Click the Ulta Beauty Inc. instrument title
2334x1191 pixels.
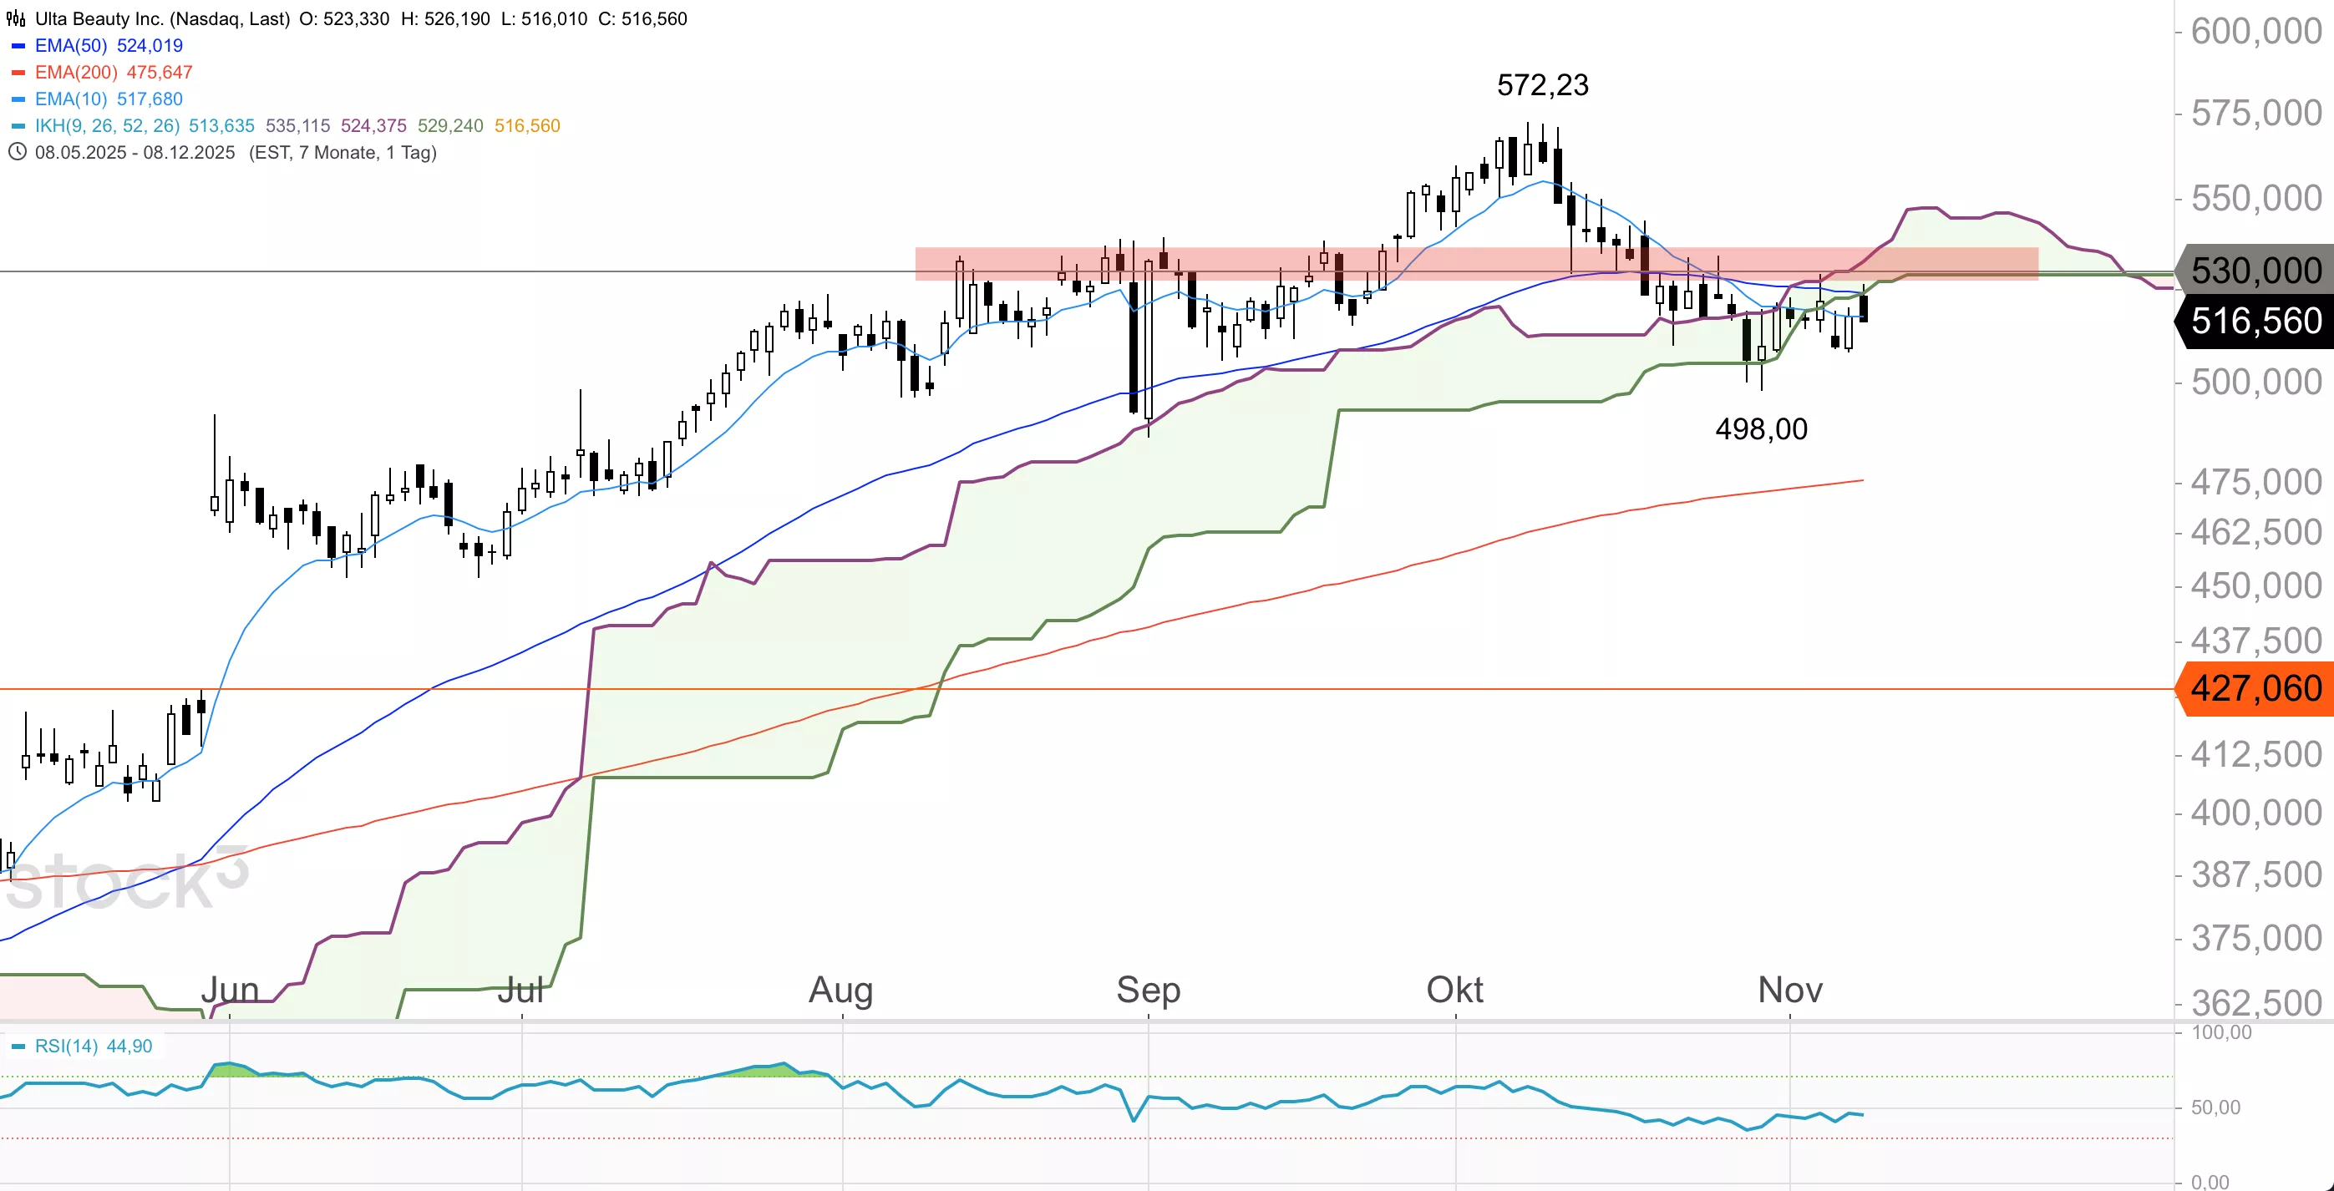tap(162, 19)
